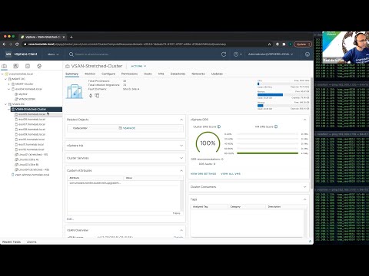Screen dimensions: 369x276
Task: Switch to the Updates tab
Action: tap(217, 74)
